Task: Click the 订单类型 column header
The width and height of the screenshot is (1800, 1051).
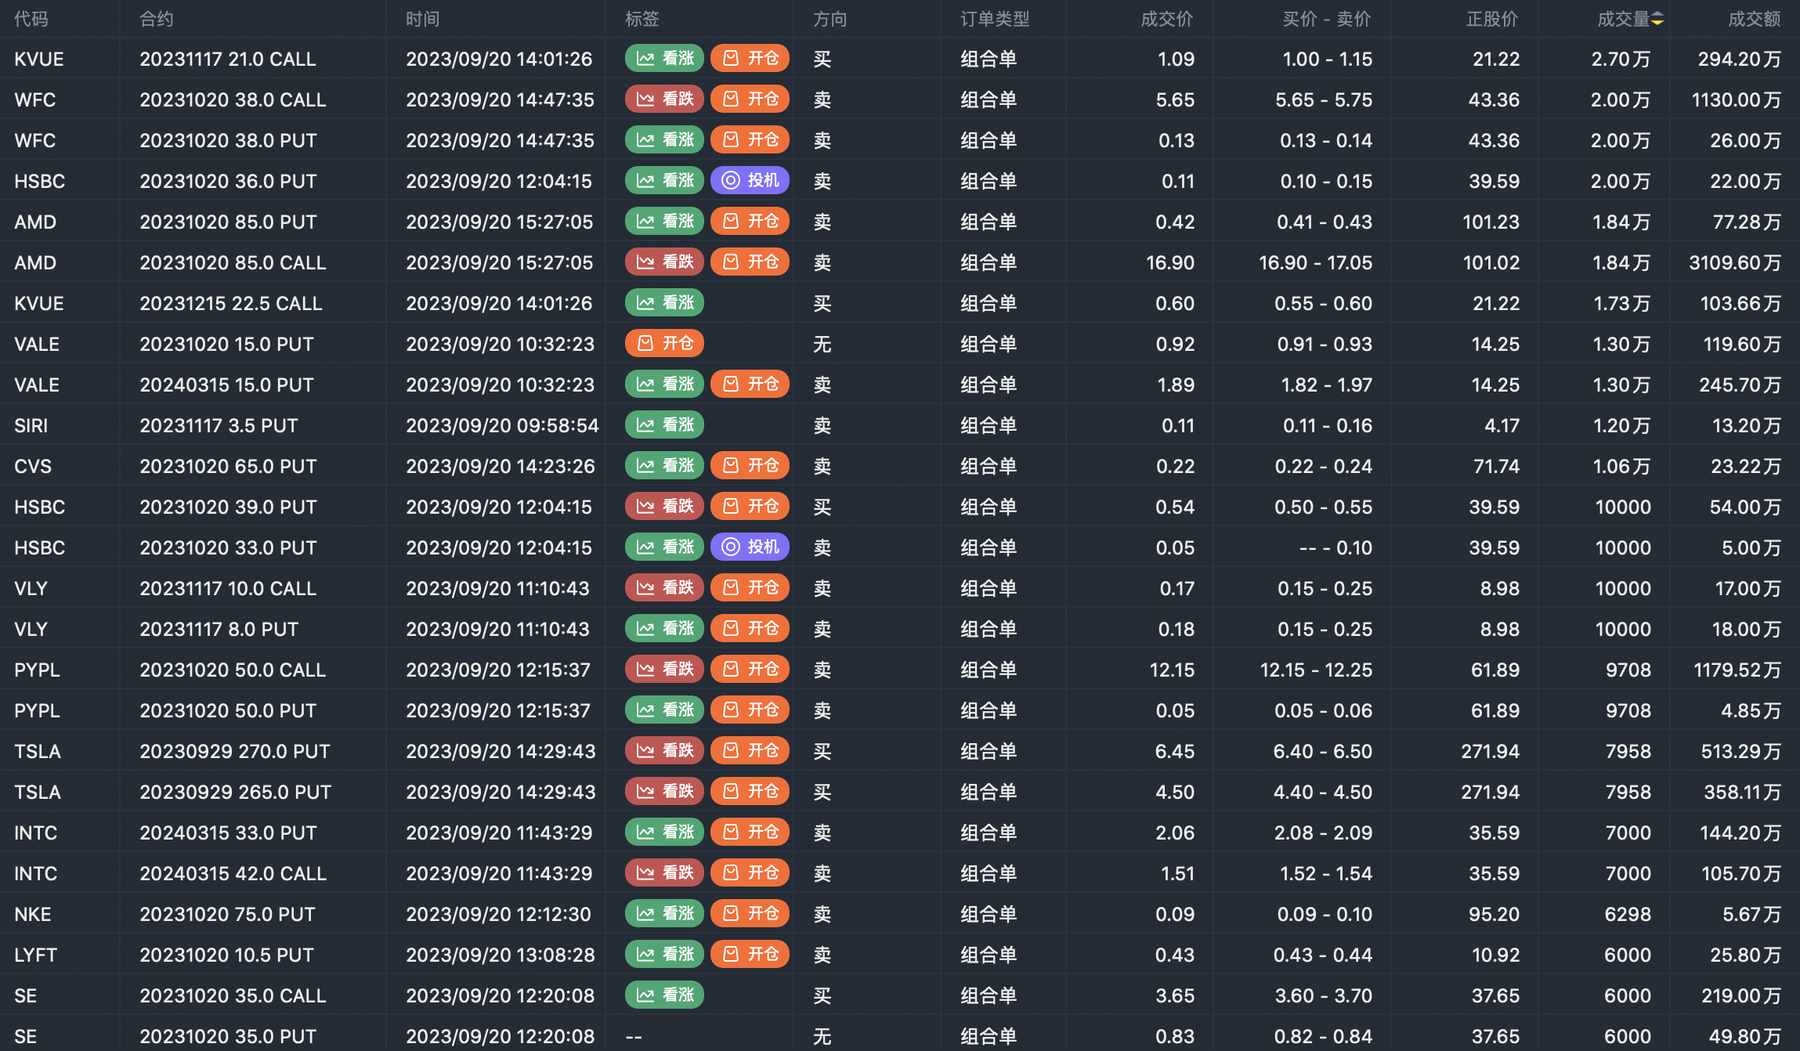Action: point(995,20)
